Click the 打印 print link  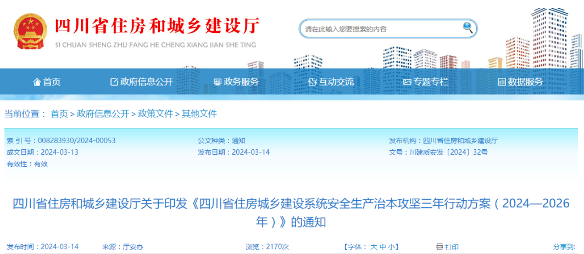(452, 247)
